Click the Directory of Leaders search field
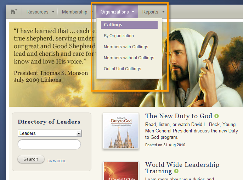 point(49,144)
